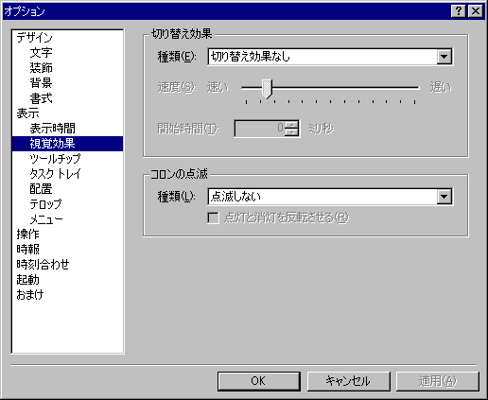
Task: Open the テロップ settings page
Action: point(45,204)
